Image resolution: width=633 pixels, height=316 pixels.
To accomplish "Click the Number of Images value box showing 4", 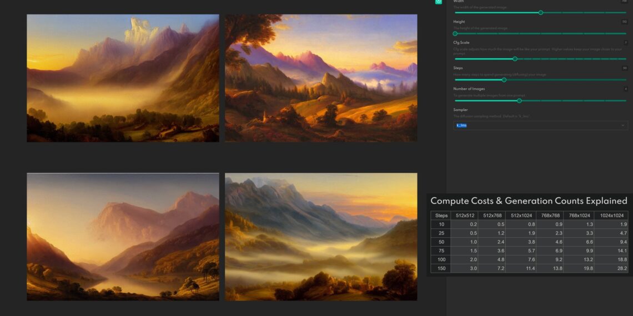I will pos(625,89).
